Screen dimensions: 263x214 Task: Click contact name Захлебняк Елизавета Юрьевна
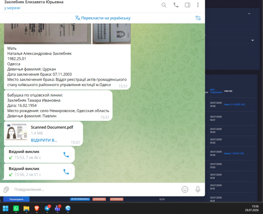point(34,2)
